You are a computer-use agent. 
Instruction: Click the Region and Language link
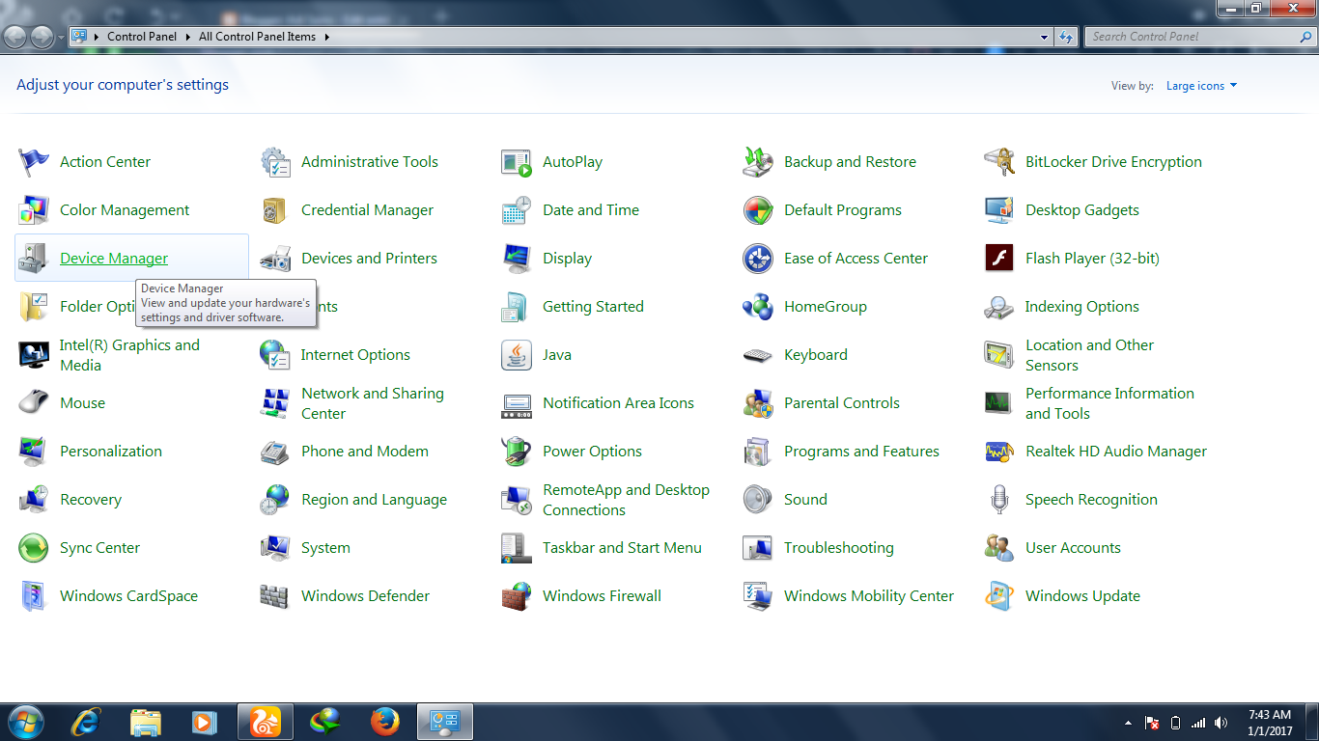tap(374, 500)
